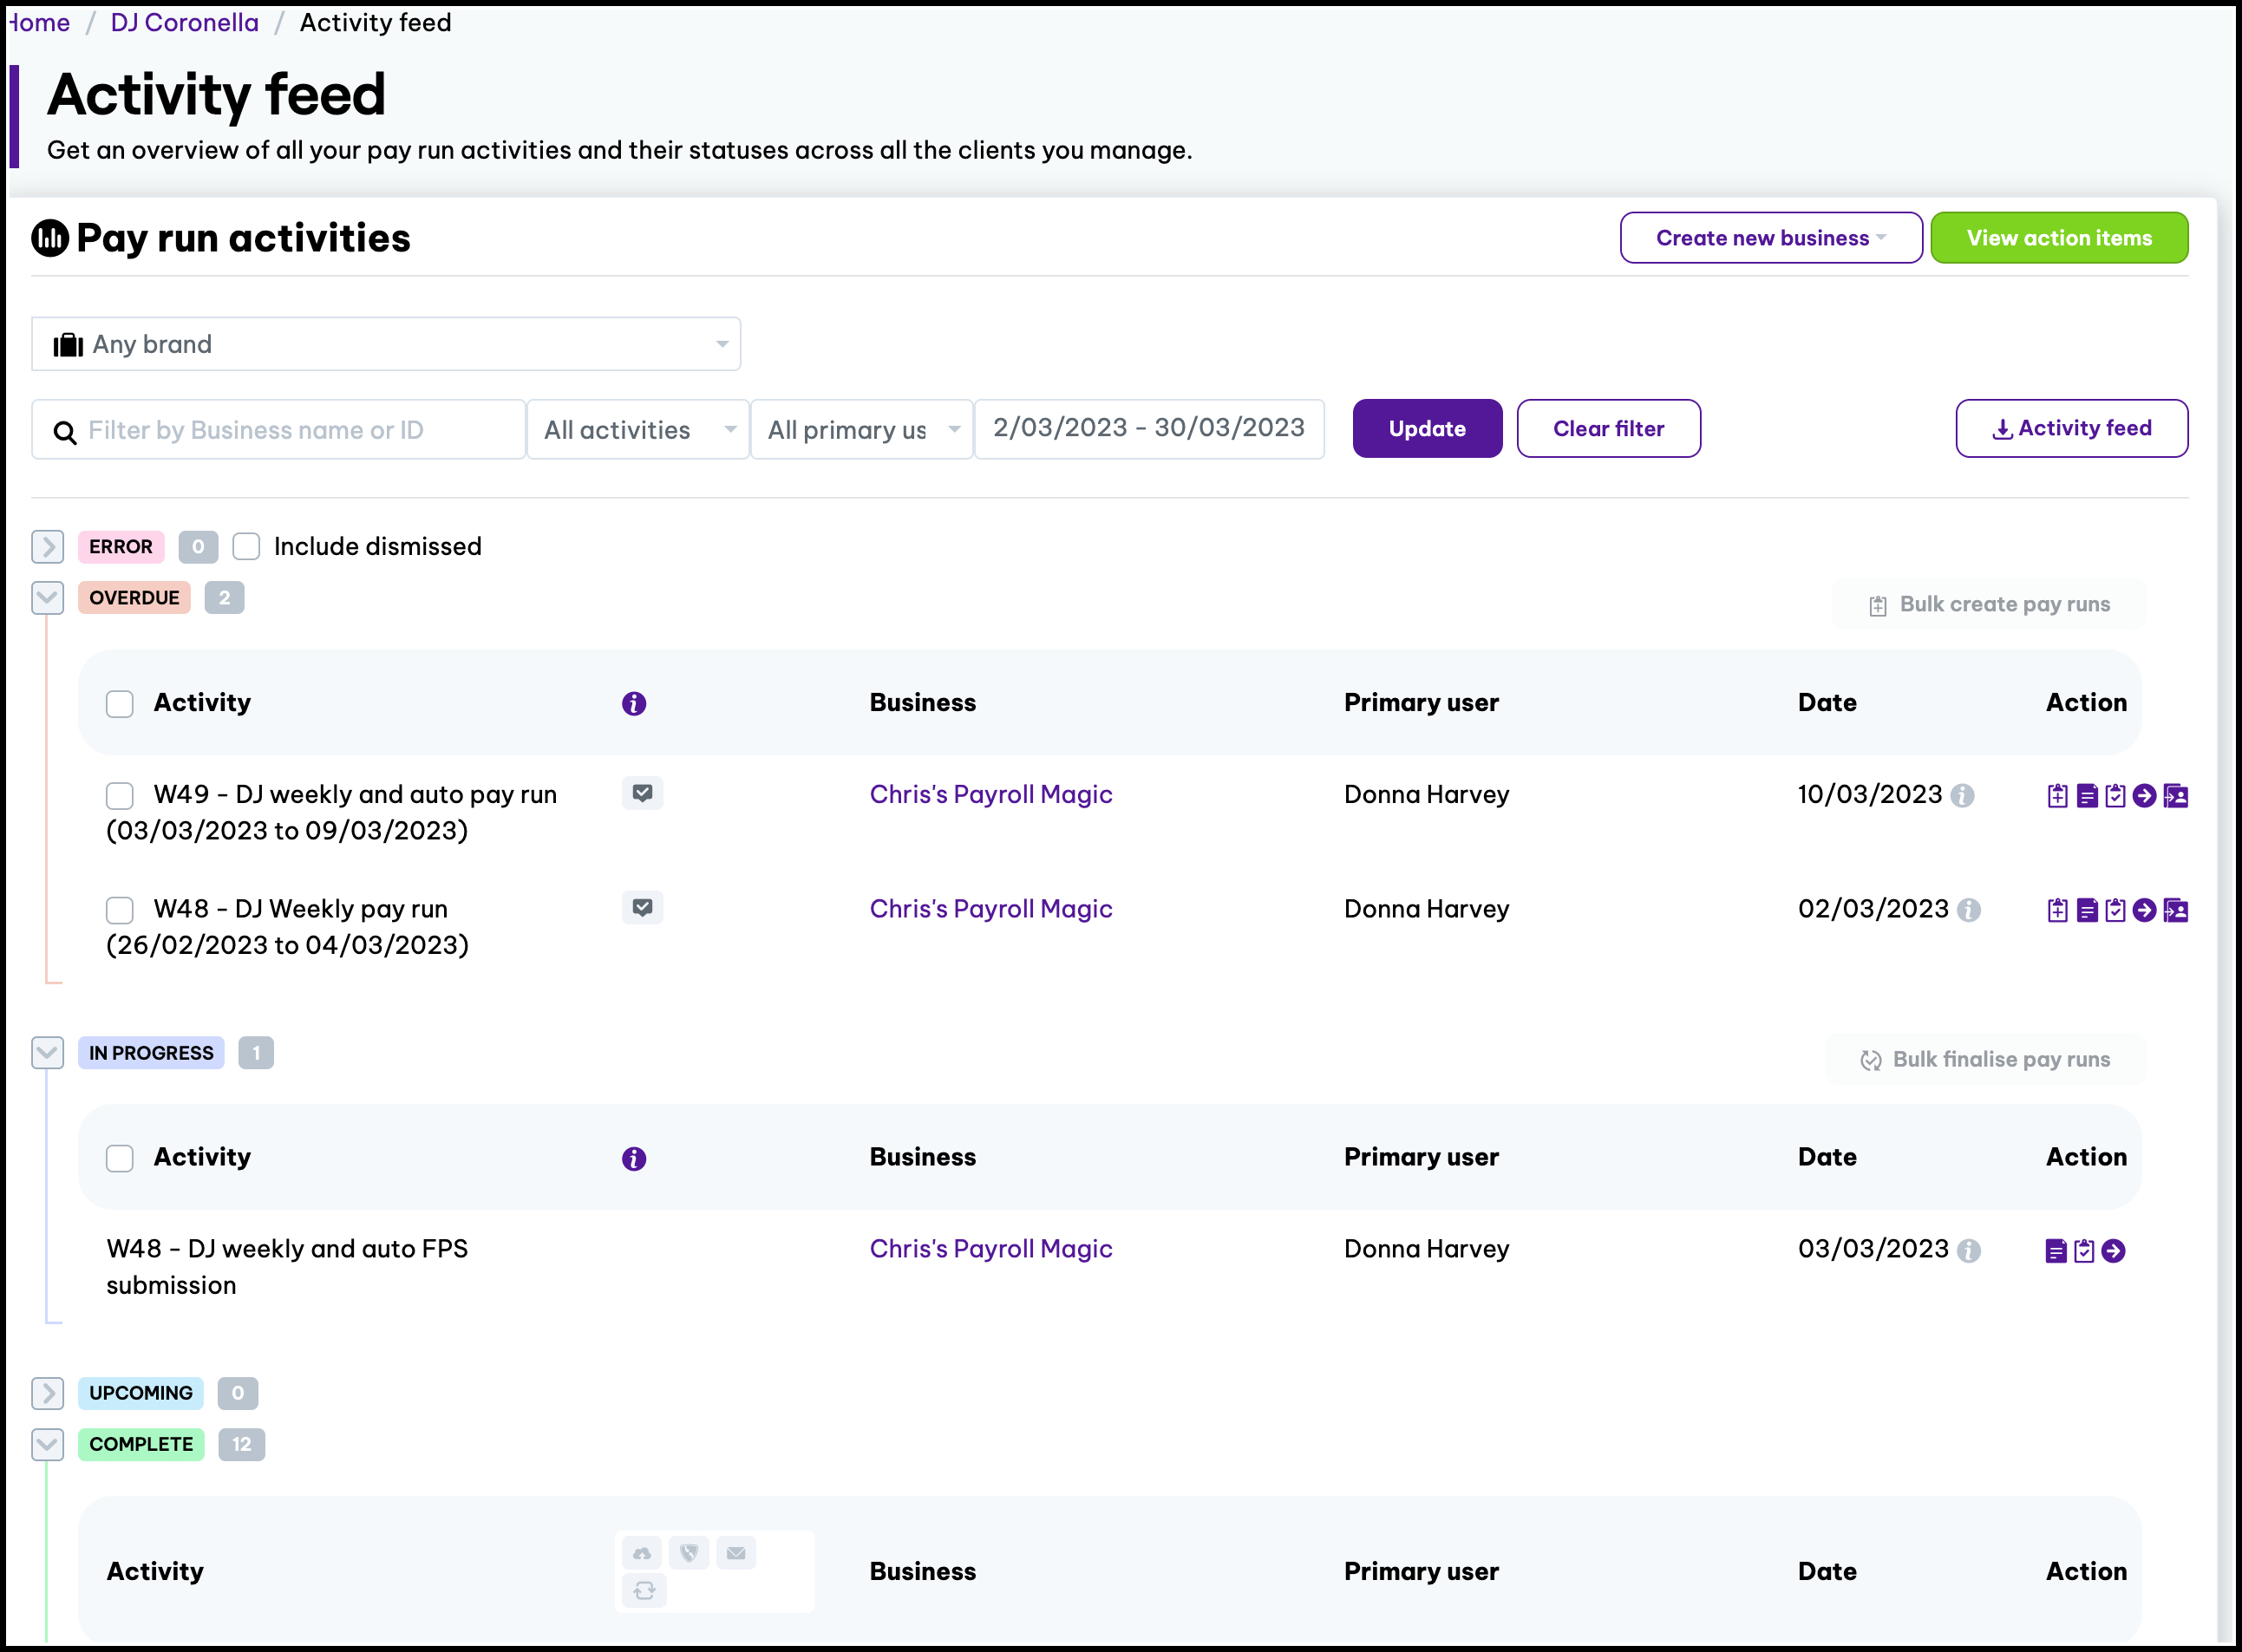Click the ERROR status badge

click(x=121, y=547)
